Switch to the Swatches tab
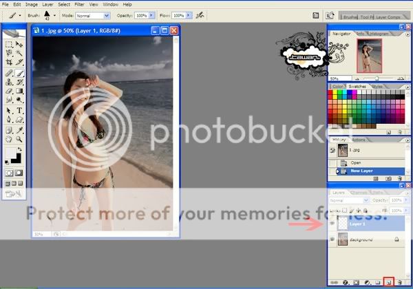The width and height of the screenshot is (413, 289). click(358, 87)
